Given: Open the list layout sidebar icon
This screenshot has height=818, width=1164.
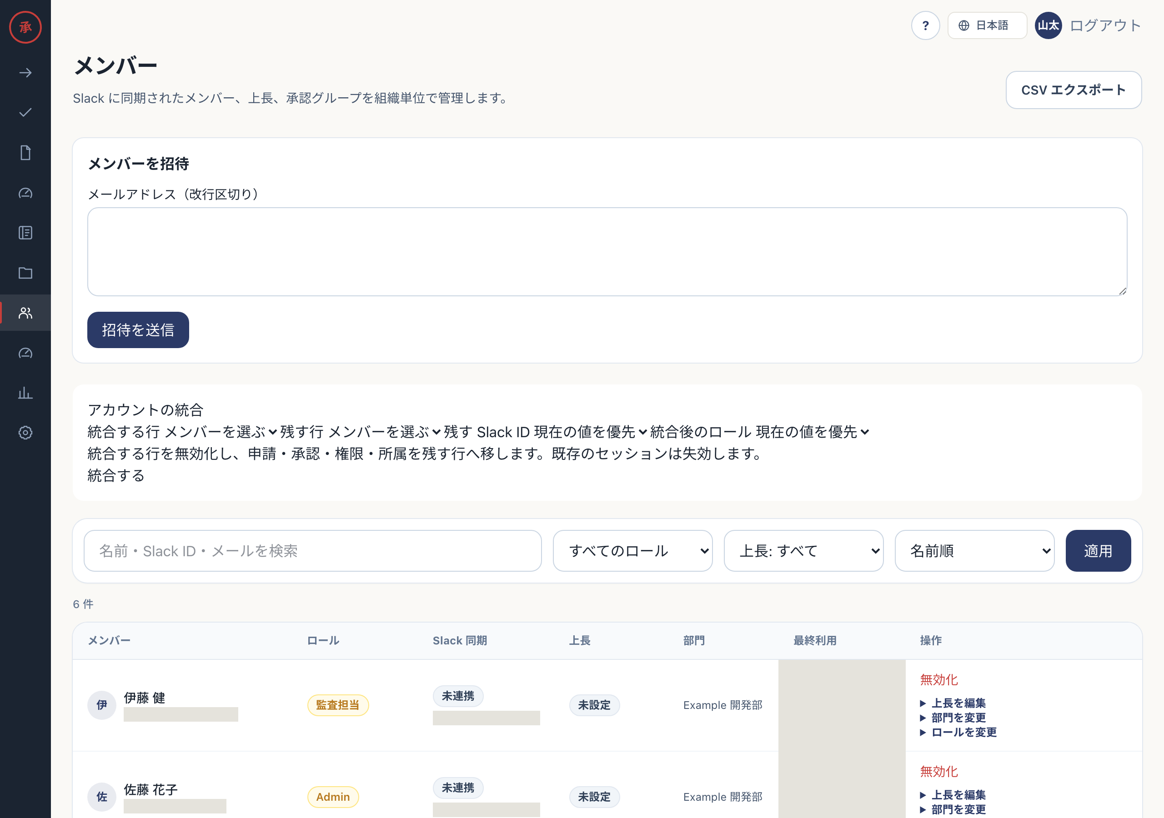Looking at the screenshot, I should tap(25, 233).
